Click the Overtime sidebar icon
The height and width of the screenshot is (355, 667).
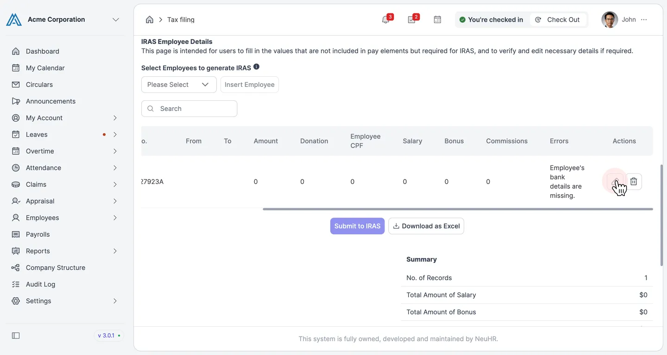pyautogui.click(x=16, y=151)
